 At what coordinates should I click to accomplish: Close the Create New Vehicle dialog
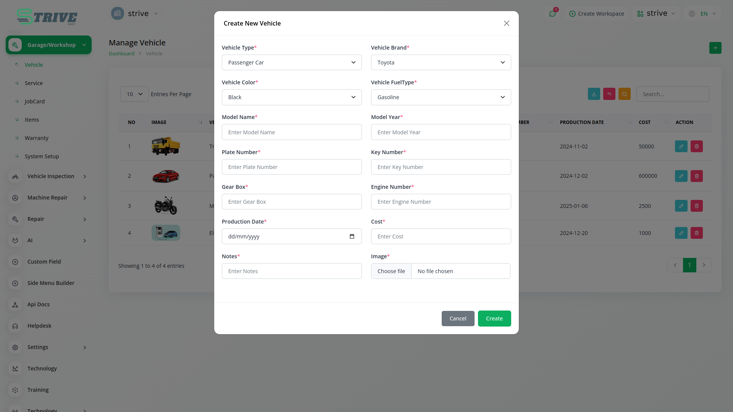(507, 23)
